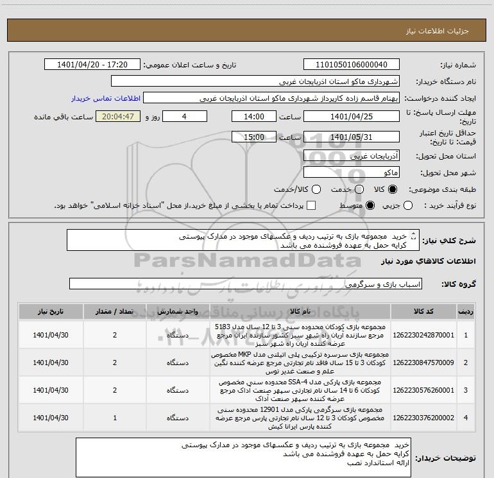The image size is (494, 478).
Task: Select product code 1262230376200002
Action: pos(423,418)
